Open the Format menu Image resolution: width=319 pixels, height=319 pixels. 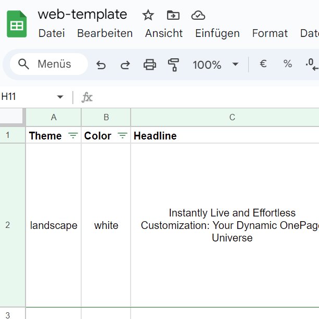pyautogui.click(x=270, y=33)
